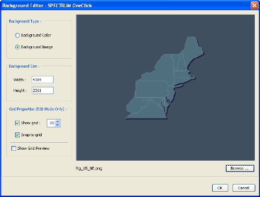Click the US Northeast map preview image

pos(165,87)
